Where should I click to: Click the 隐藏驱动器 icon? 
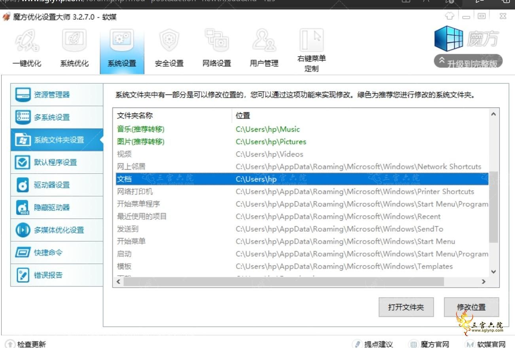point(23,207)
